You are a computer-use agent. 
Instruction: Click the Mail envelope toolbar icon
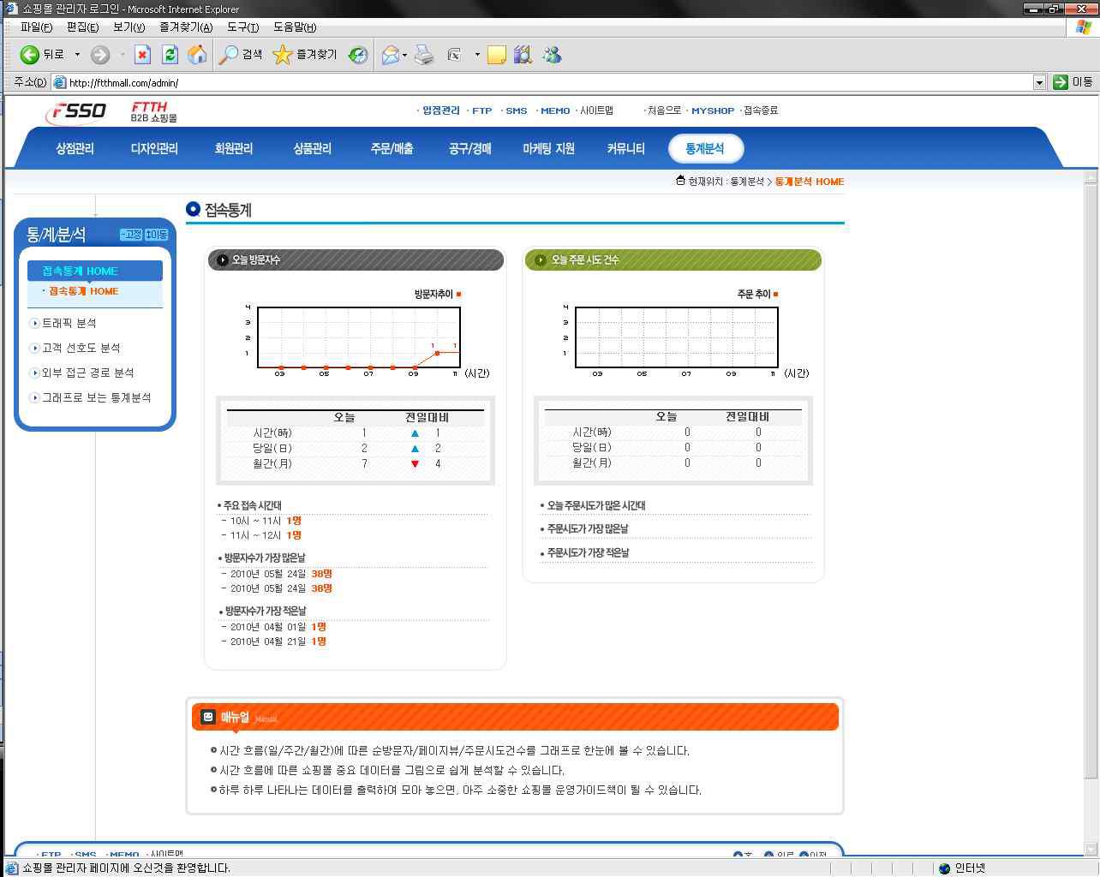[x=390, y=55]
